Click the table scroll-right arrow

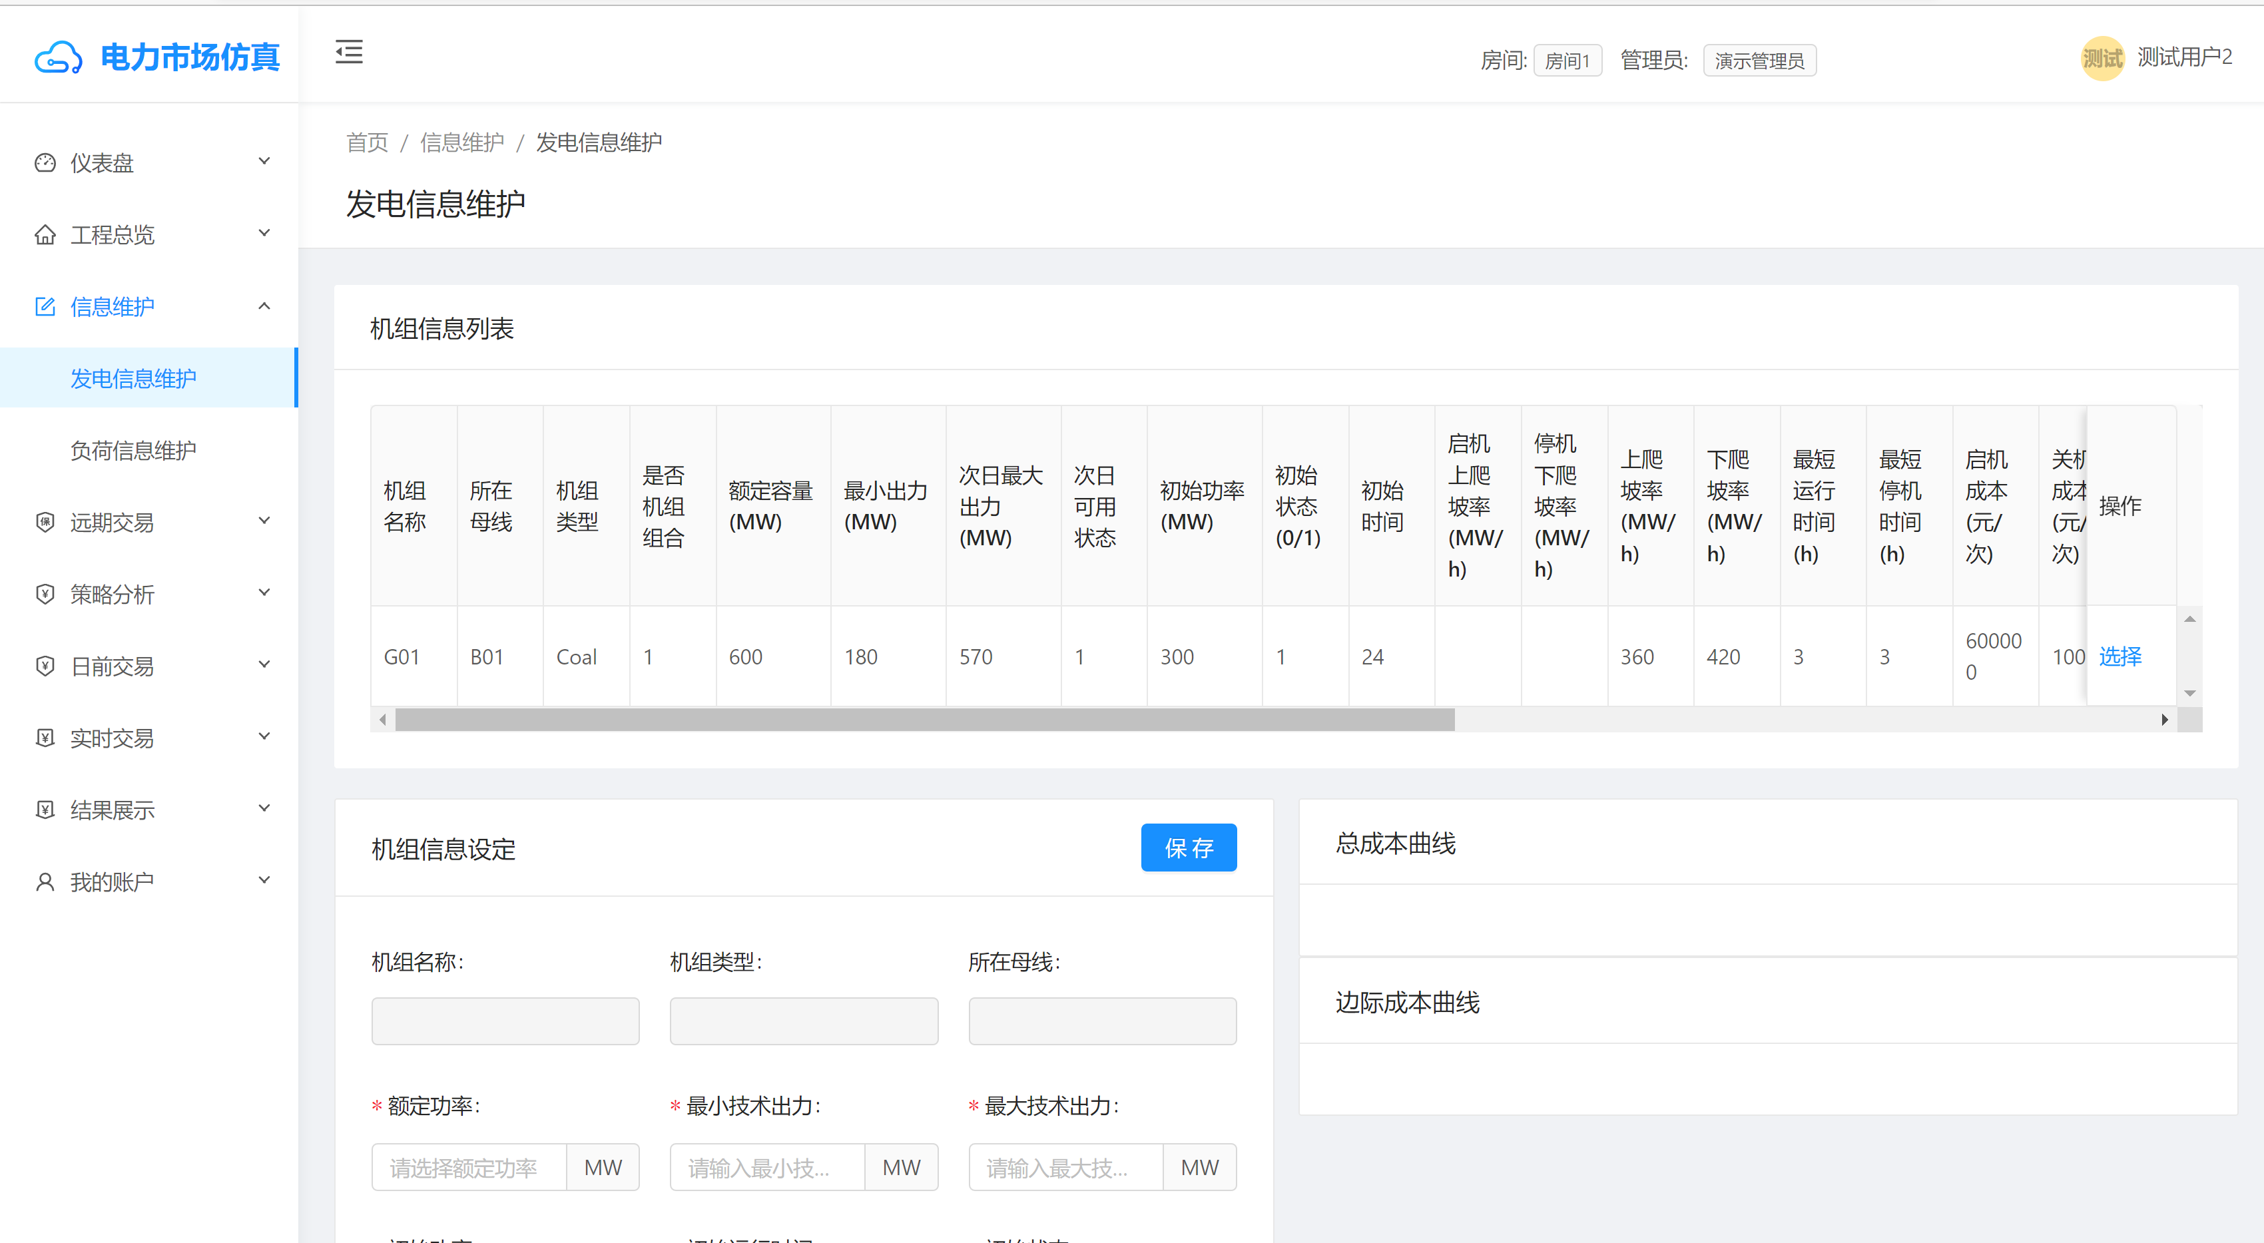click(x=2165, y=720)
